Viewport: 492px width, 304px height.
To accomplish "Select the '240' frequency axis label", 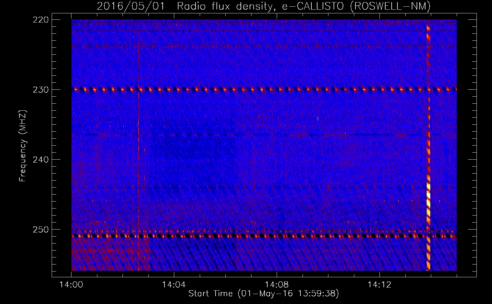I will [x=41, y=160].
